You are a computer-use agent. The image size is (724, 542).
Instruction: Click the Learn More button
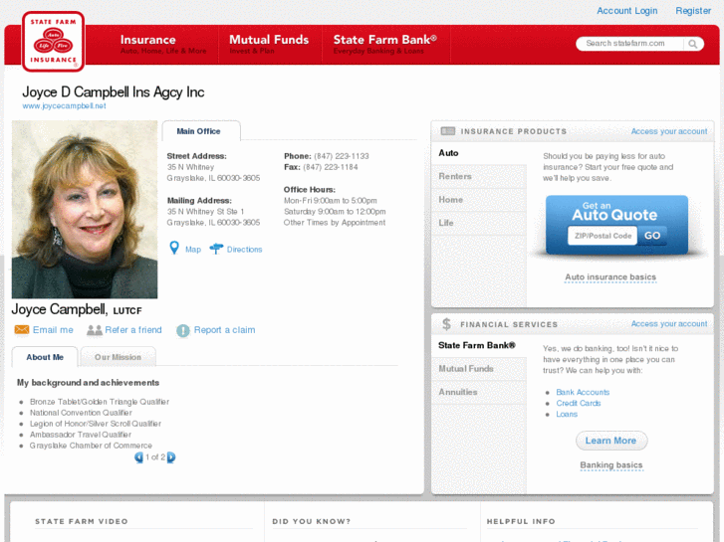(x=611, y=441)
